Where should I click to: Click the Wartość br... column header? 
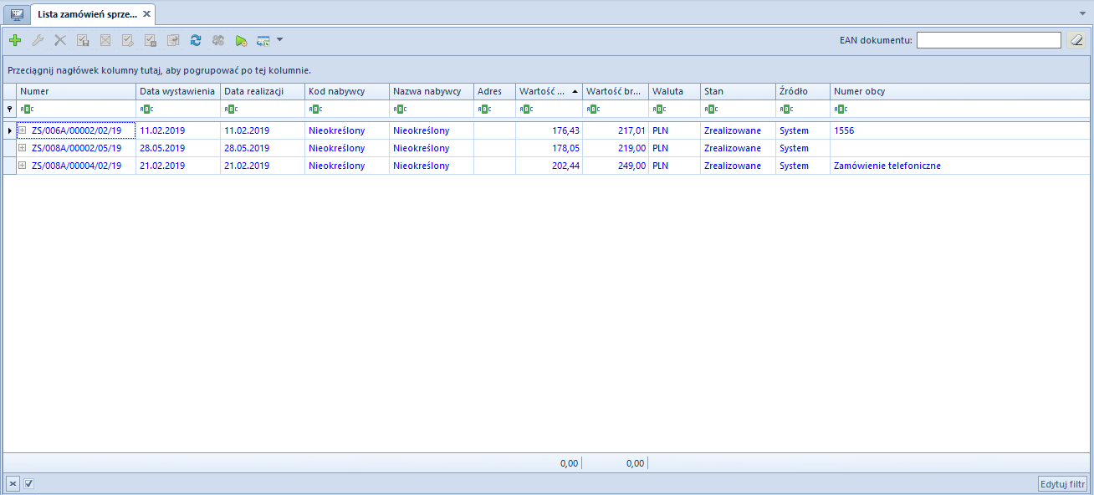click(616, 91)
